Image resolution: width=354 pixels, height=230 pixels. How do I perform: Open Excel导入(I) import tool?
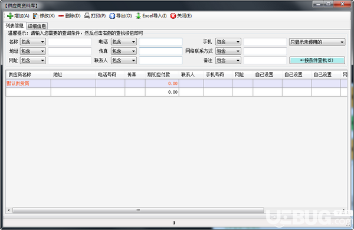tap(151, 16)
